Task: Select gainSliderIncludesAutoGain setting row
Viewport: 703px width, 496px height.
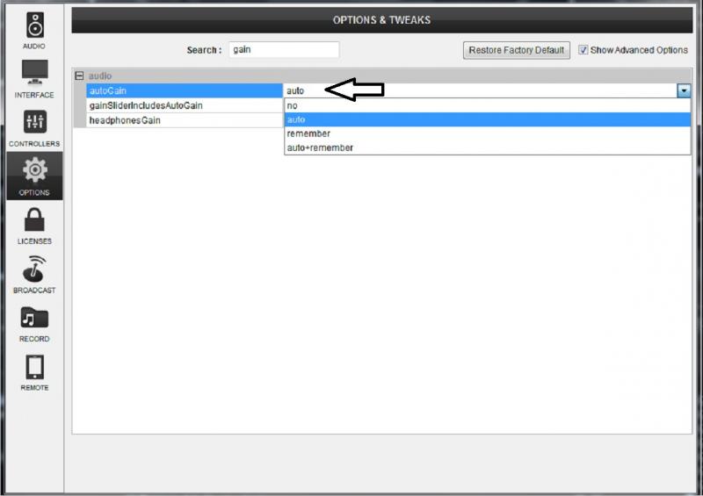Action: [x=185, y=105]
